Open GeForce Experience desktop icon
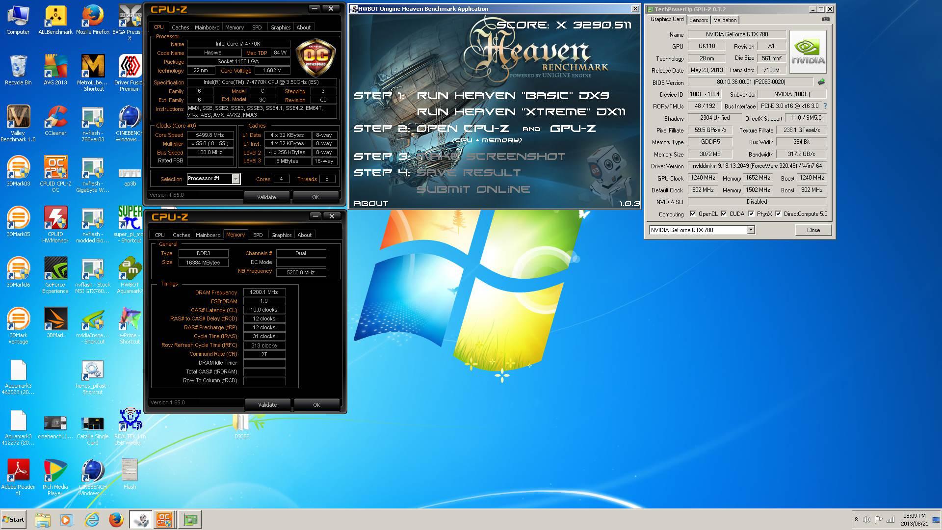The height and width of the screenshot is (530, 942). 55,275
